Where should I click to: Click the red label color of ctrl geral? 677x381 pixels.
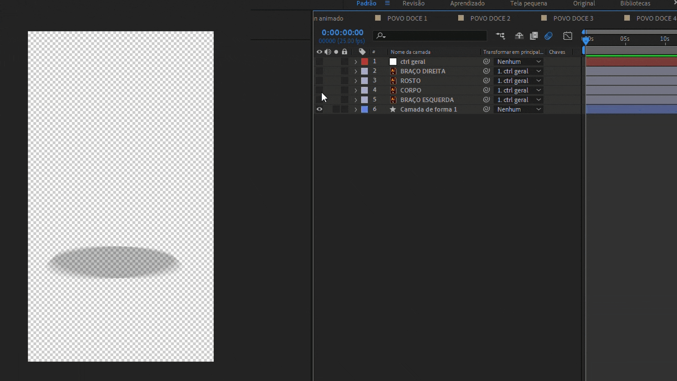click(x=365, y=62)
